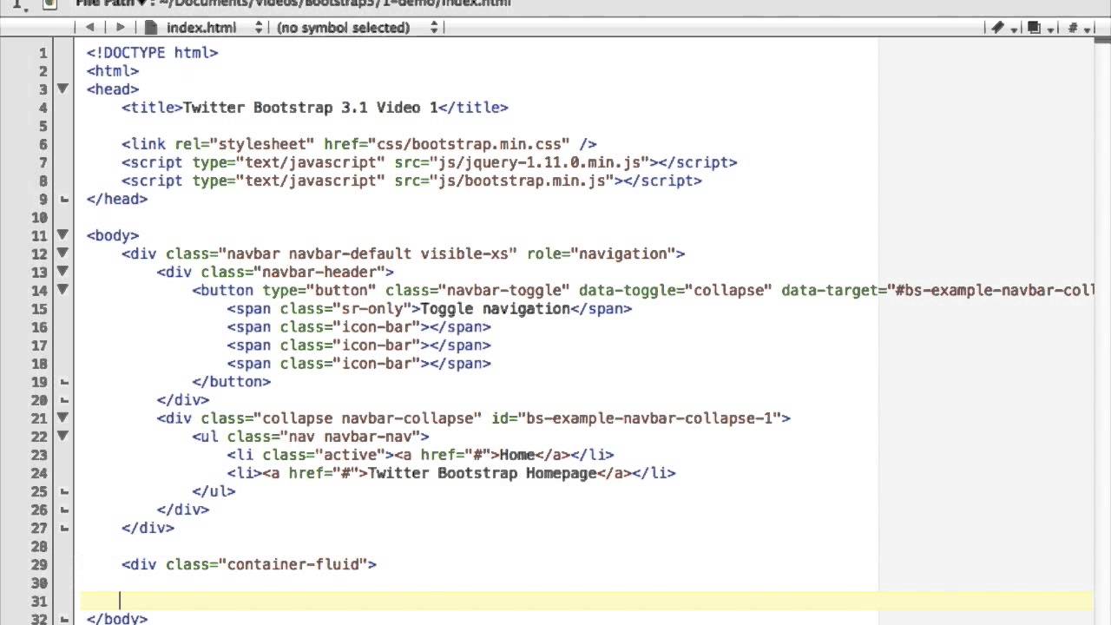Viewport: 1111px width, 625px height.
Task: Collapse the navbar div fold on line 12
Action: [x=62, y=253]
